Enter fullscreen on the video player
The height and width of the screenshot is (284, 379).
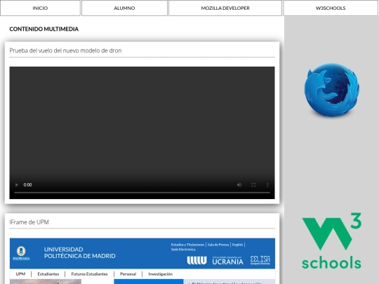[x=253, y=184]
